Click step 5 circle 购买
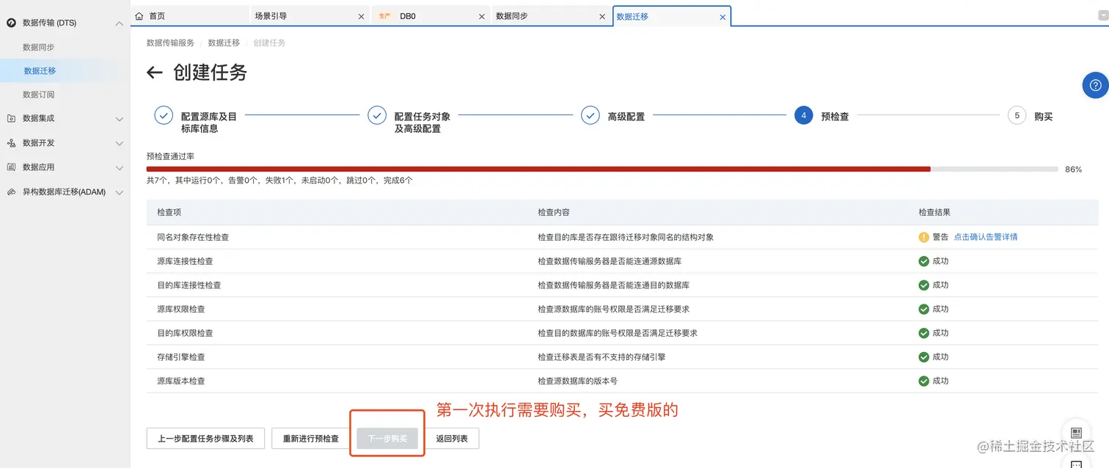Screen dimensions: 1109x468 pyautogui.click(x=1017, y=116)
